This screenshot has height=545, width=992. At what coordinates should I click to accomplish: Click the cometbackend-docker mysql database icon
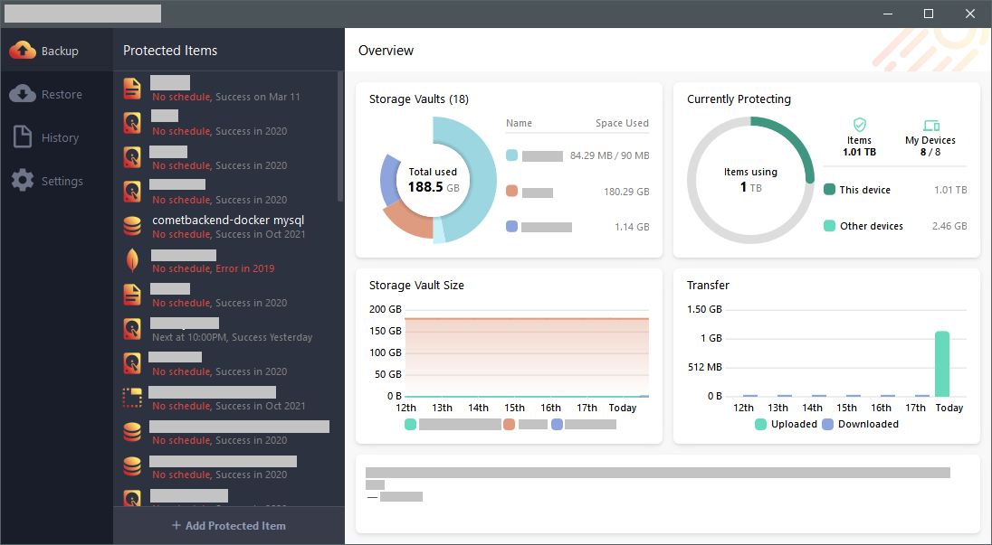132,226
